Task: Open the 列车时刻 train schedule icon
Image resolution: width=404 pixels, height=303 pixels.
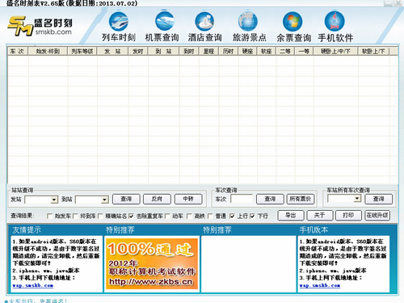Action: click(119, 27)
